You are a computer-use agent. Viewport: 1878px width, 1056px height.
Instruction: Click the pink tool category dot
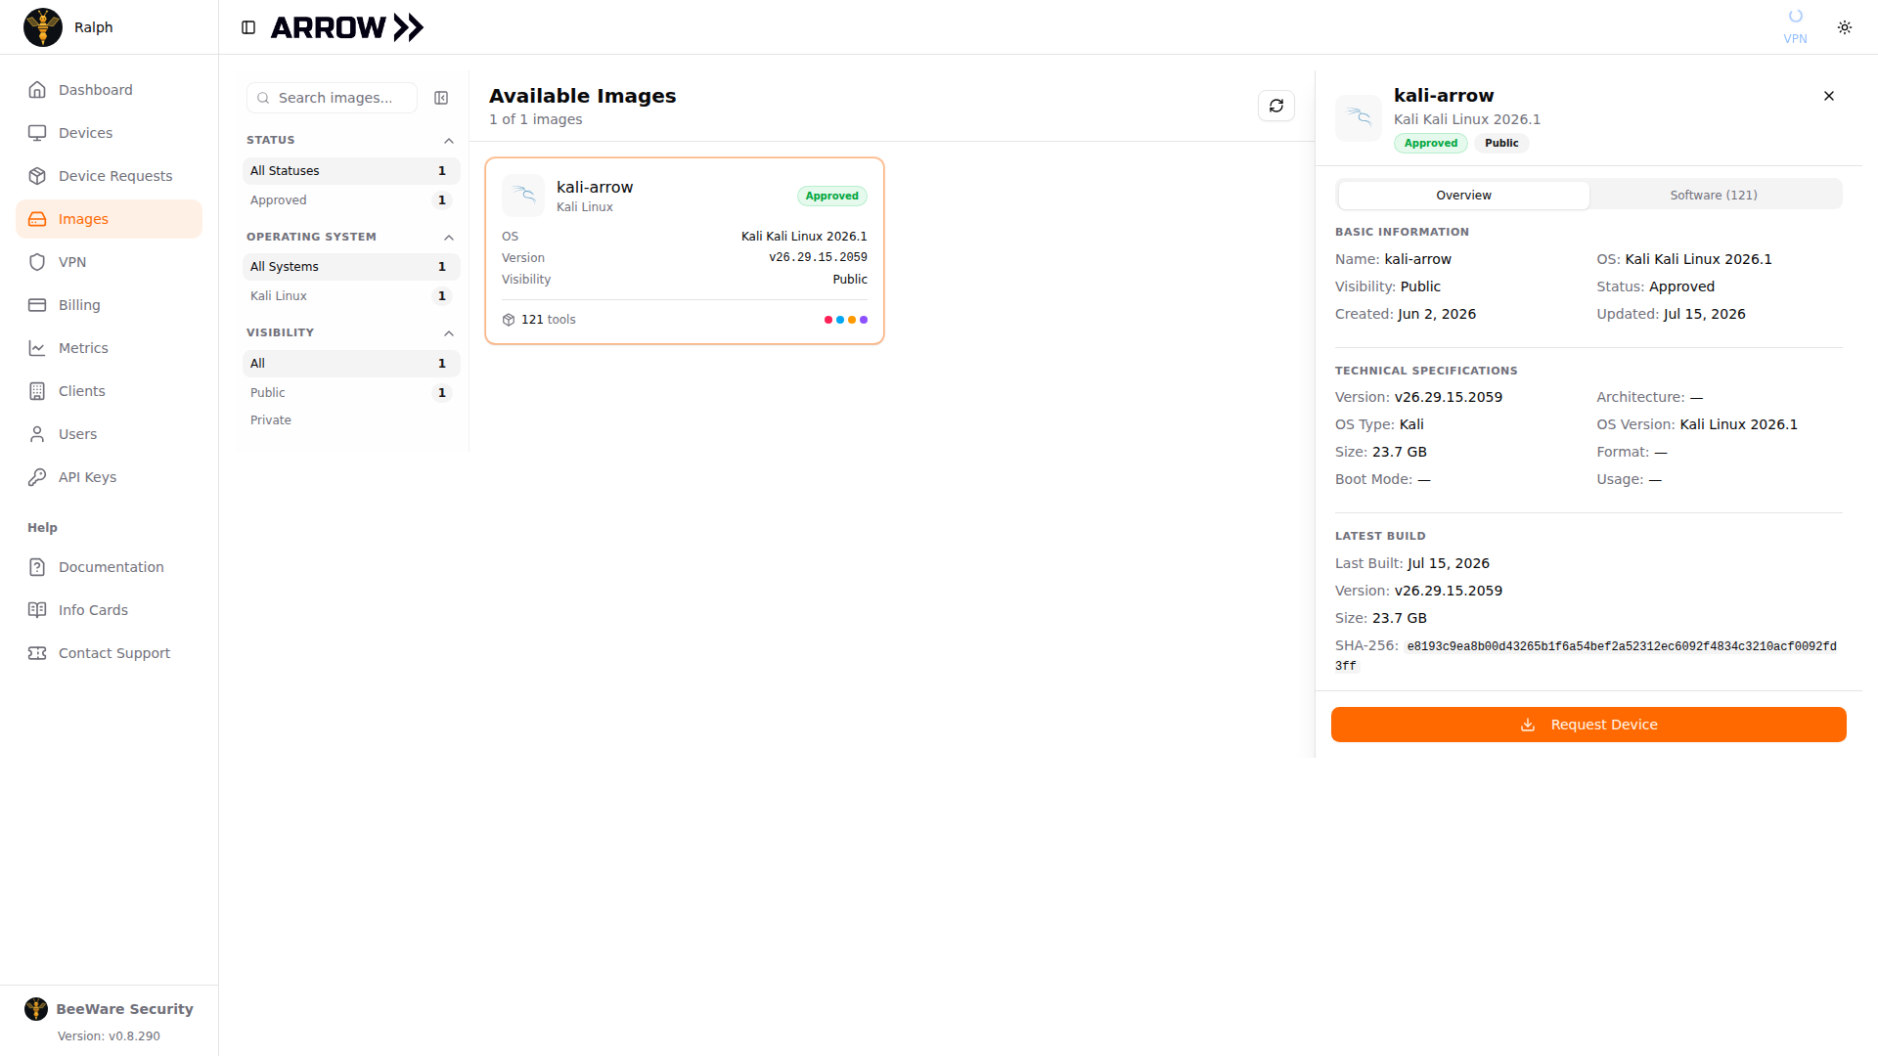click(828, 320)
